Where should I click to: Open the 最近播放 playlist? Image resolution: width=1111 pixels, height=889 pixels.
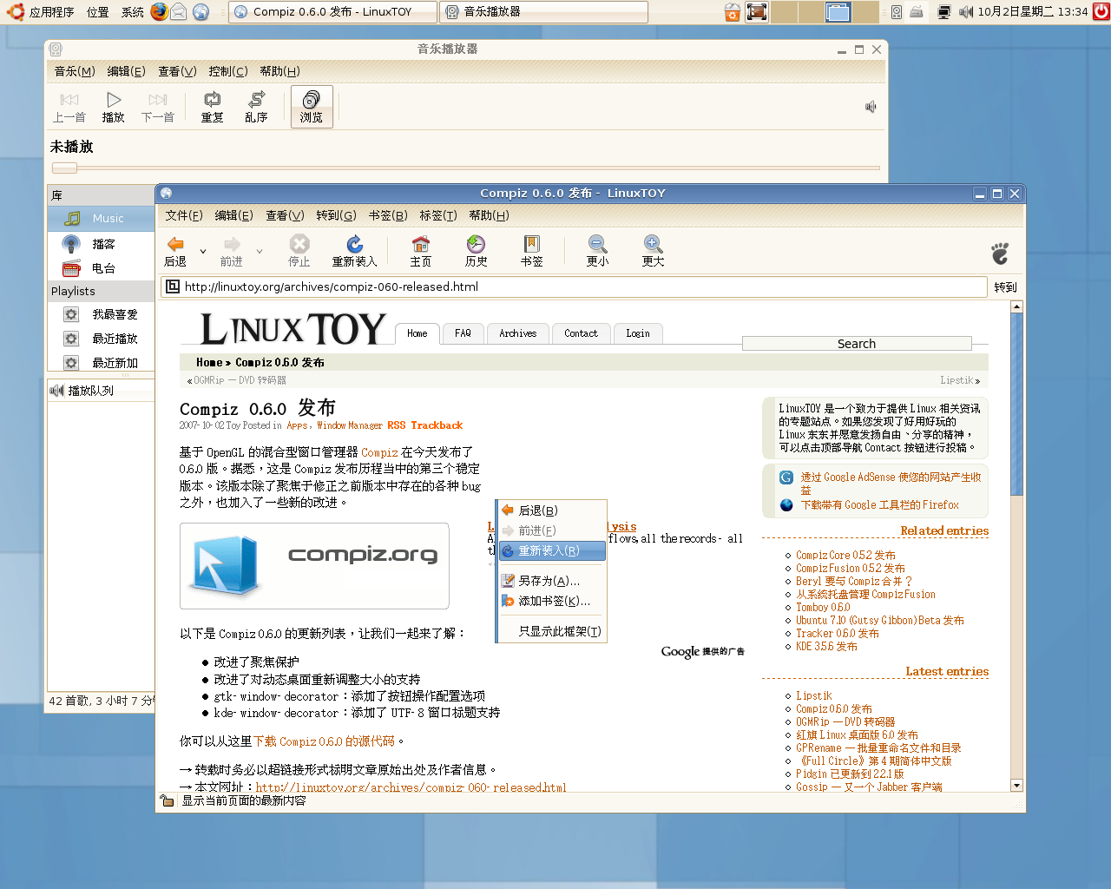pyautogui.click(x=101, y=339)
